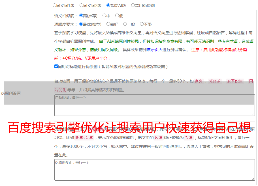Choose 较好 for 通顺度要求
Image resolution: width=258 pixels, height=186 pixels.
tap(108, 24)
